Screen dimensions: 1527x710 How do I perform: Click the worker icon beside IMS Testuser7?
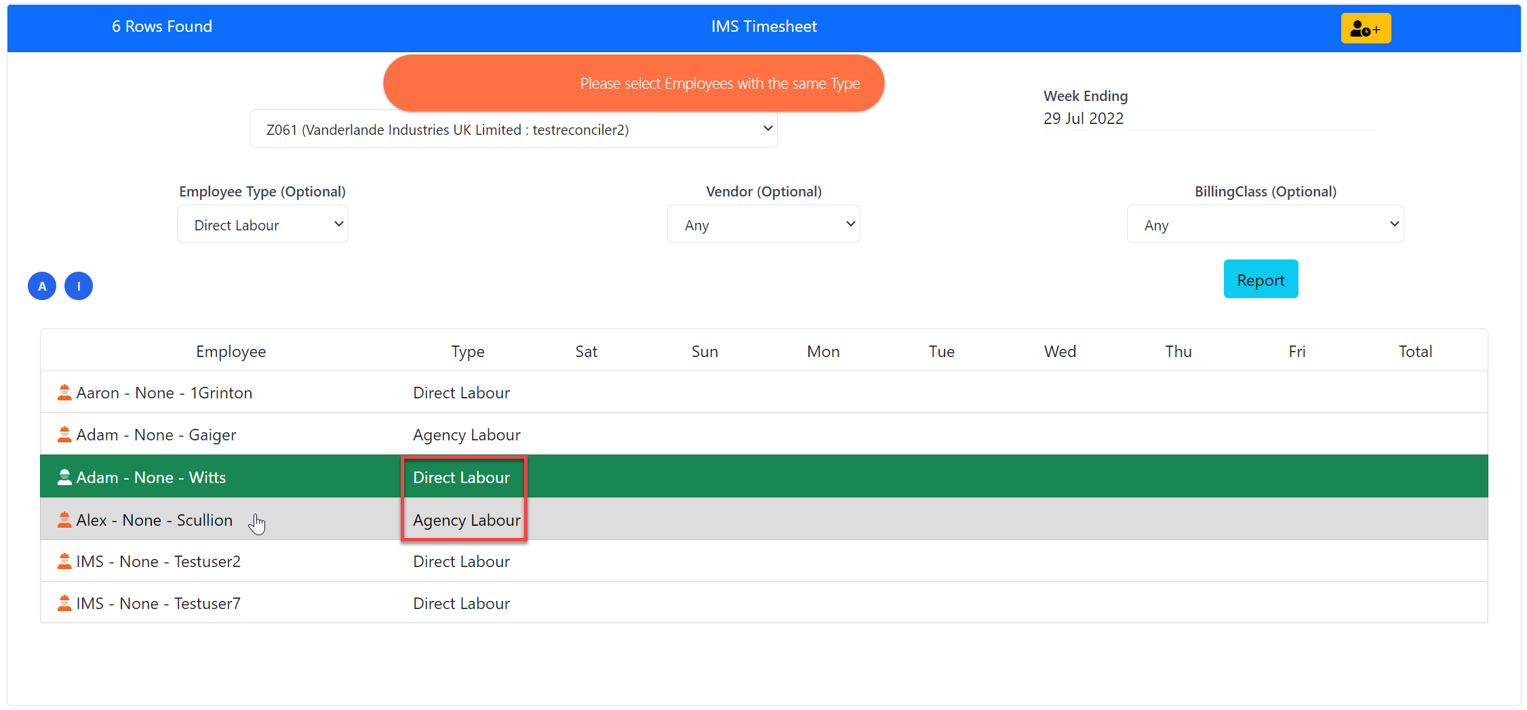(64, 603)
